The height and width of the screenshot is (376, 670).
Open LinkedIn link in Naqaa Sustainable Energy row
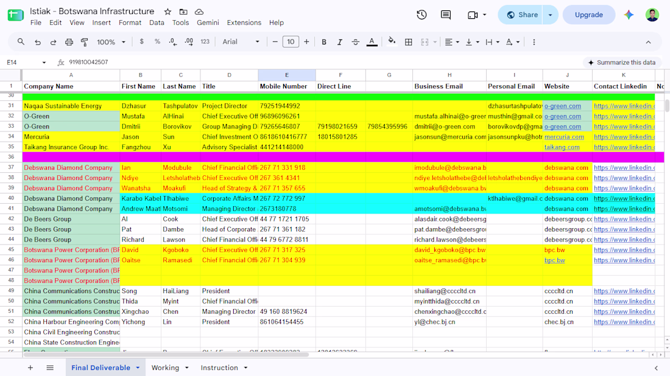point(624,106)
